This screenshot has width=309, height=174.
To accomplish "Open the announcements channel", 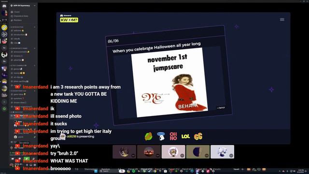I will click(20, 52).
